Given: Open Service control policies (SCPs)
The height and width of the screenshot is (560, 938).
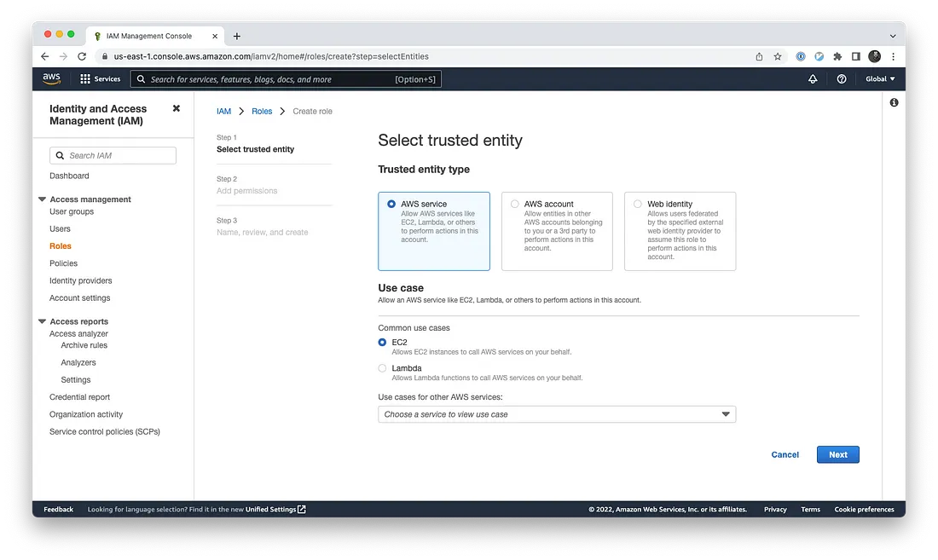Looking at the screenshot, I should click(x=105, y=432).
